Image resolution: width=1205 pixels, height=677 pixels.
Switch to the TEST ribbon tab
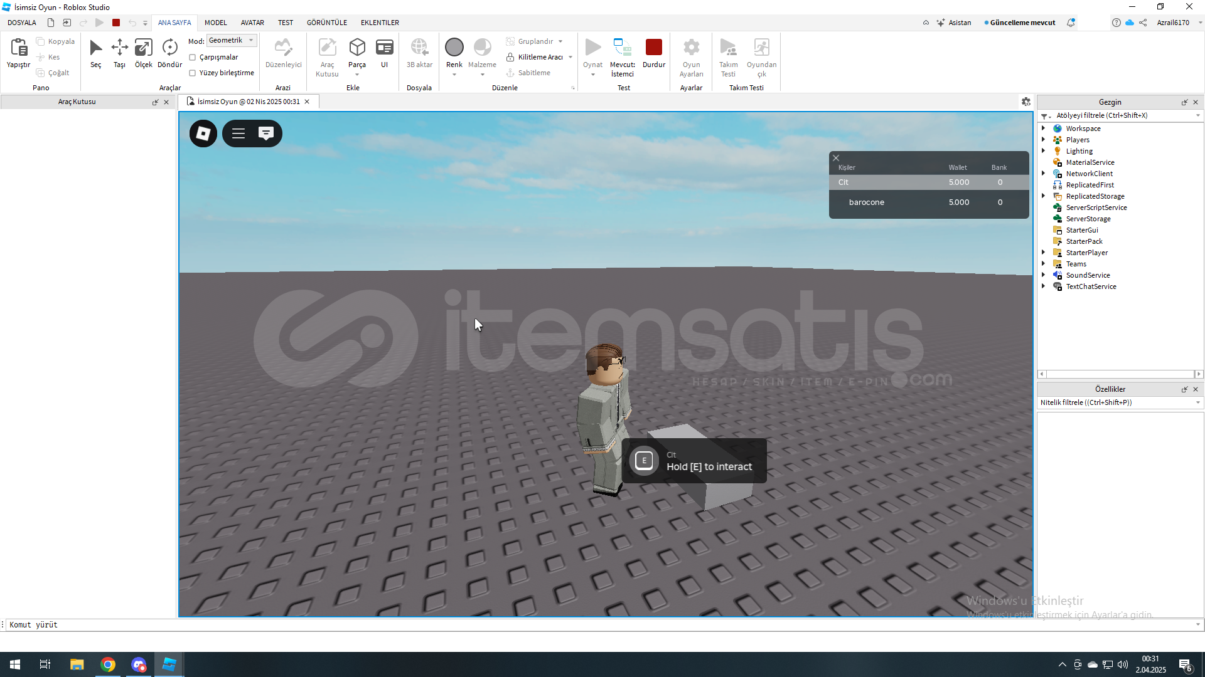click(x=286, y=23)
